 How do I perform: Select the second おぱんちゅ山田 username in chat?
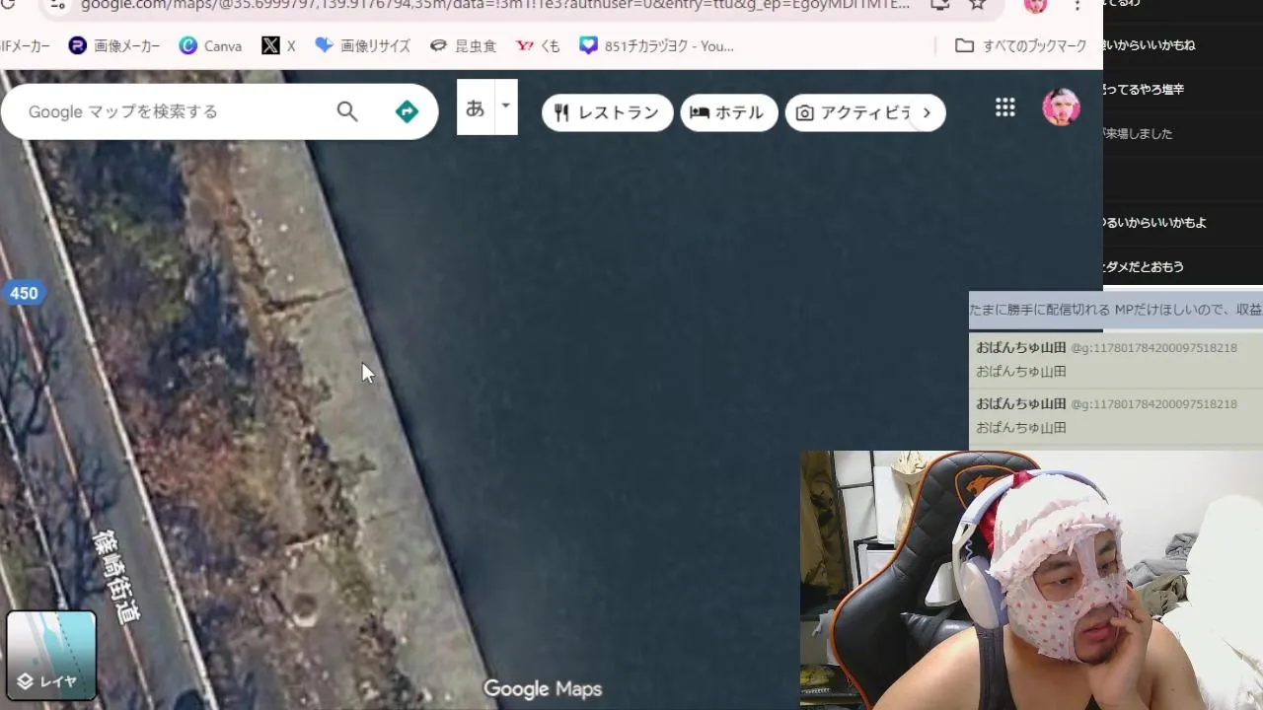pyautogui.click(x=1021, y=403)
